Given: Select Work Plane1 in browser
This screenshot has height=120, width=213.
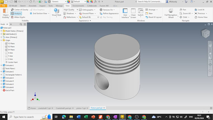Looking at the screenshot, I should coord(9,68).
